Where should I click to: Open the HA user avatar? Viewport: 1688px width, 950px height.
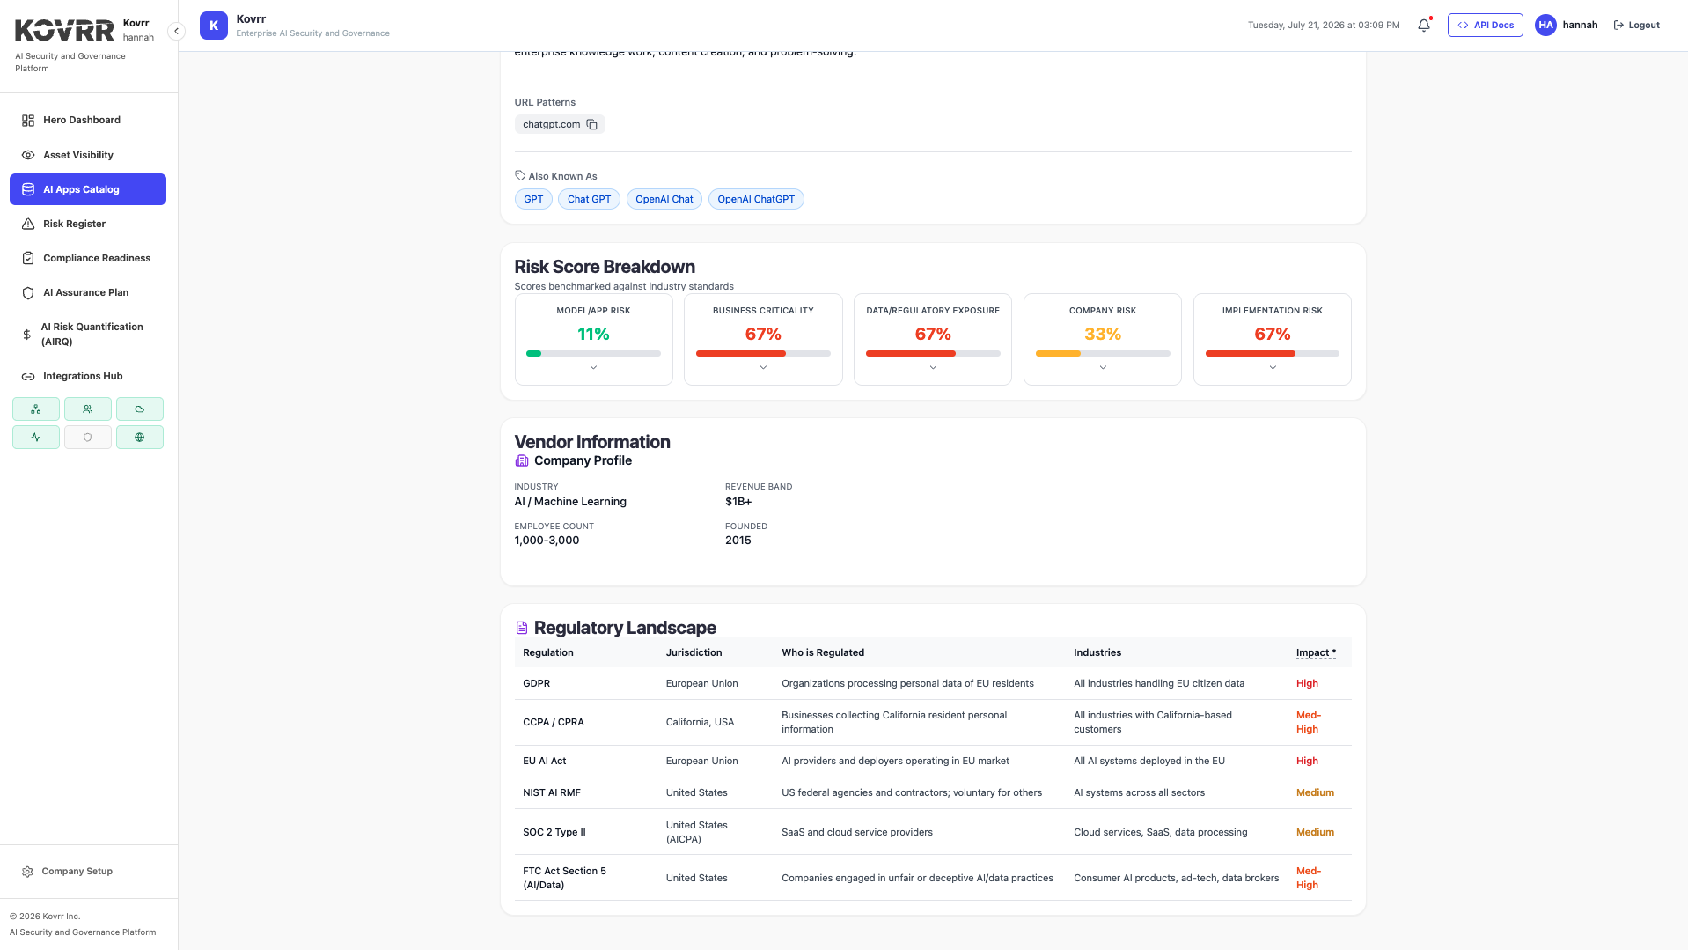(x=1545, y=25)
